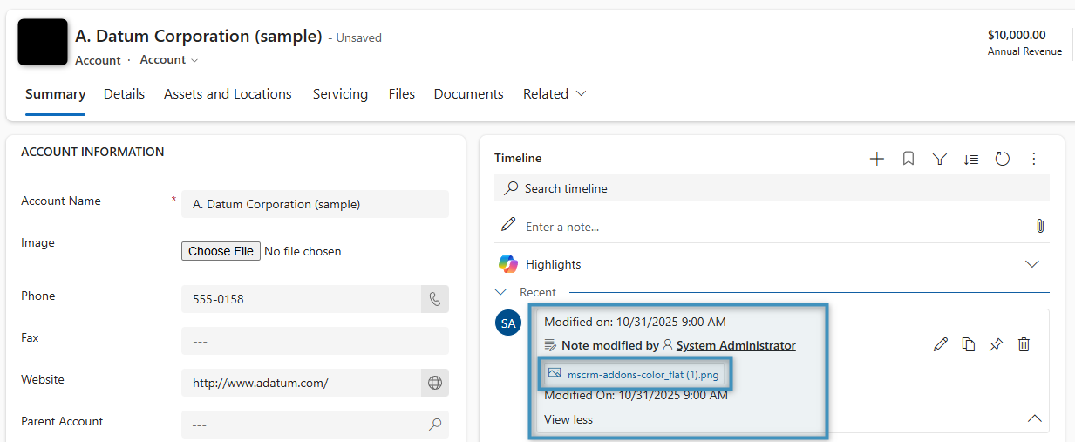Switch to the Details tab
This screenshot has width=1075, height=442.
124,94
